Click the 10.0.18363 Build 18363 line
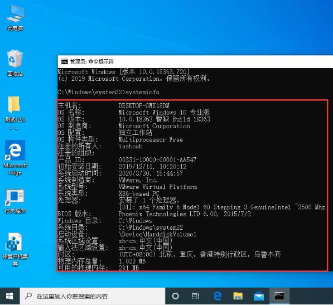 (x=164, y=119)
